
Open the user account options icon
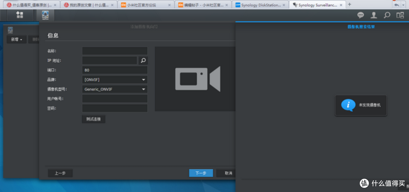[374, 15]
